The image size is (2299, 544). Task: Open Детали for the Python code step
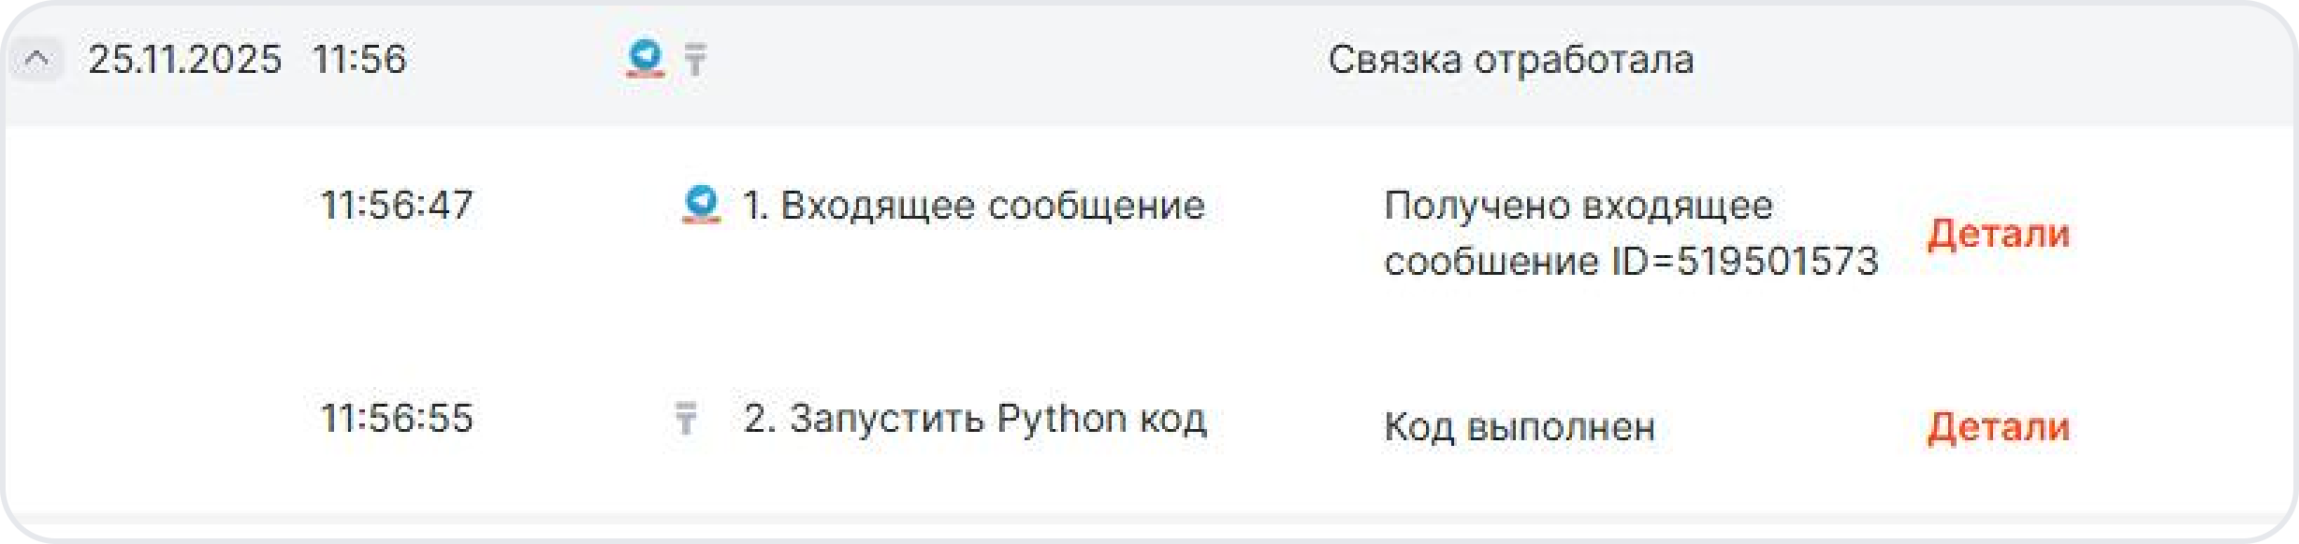(x=1998, y=427)
